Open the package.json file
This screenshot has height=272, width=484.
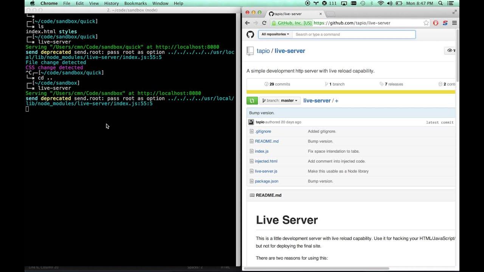pos(266,181)
